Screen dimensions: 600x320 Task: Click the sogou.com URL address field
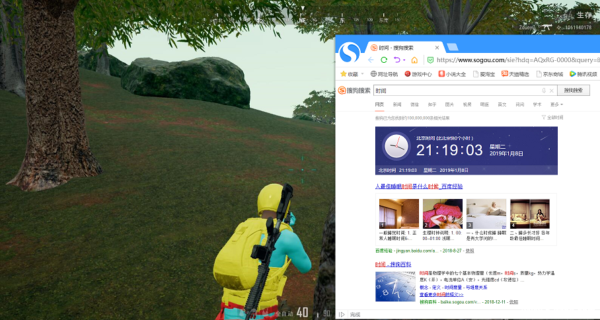[517, 60]
